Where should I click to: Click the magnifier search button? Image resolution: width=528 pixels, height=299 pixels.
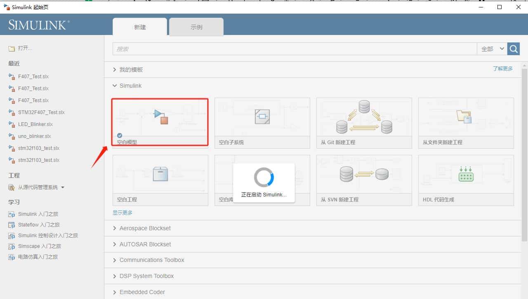514,49
